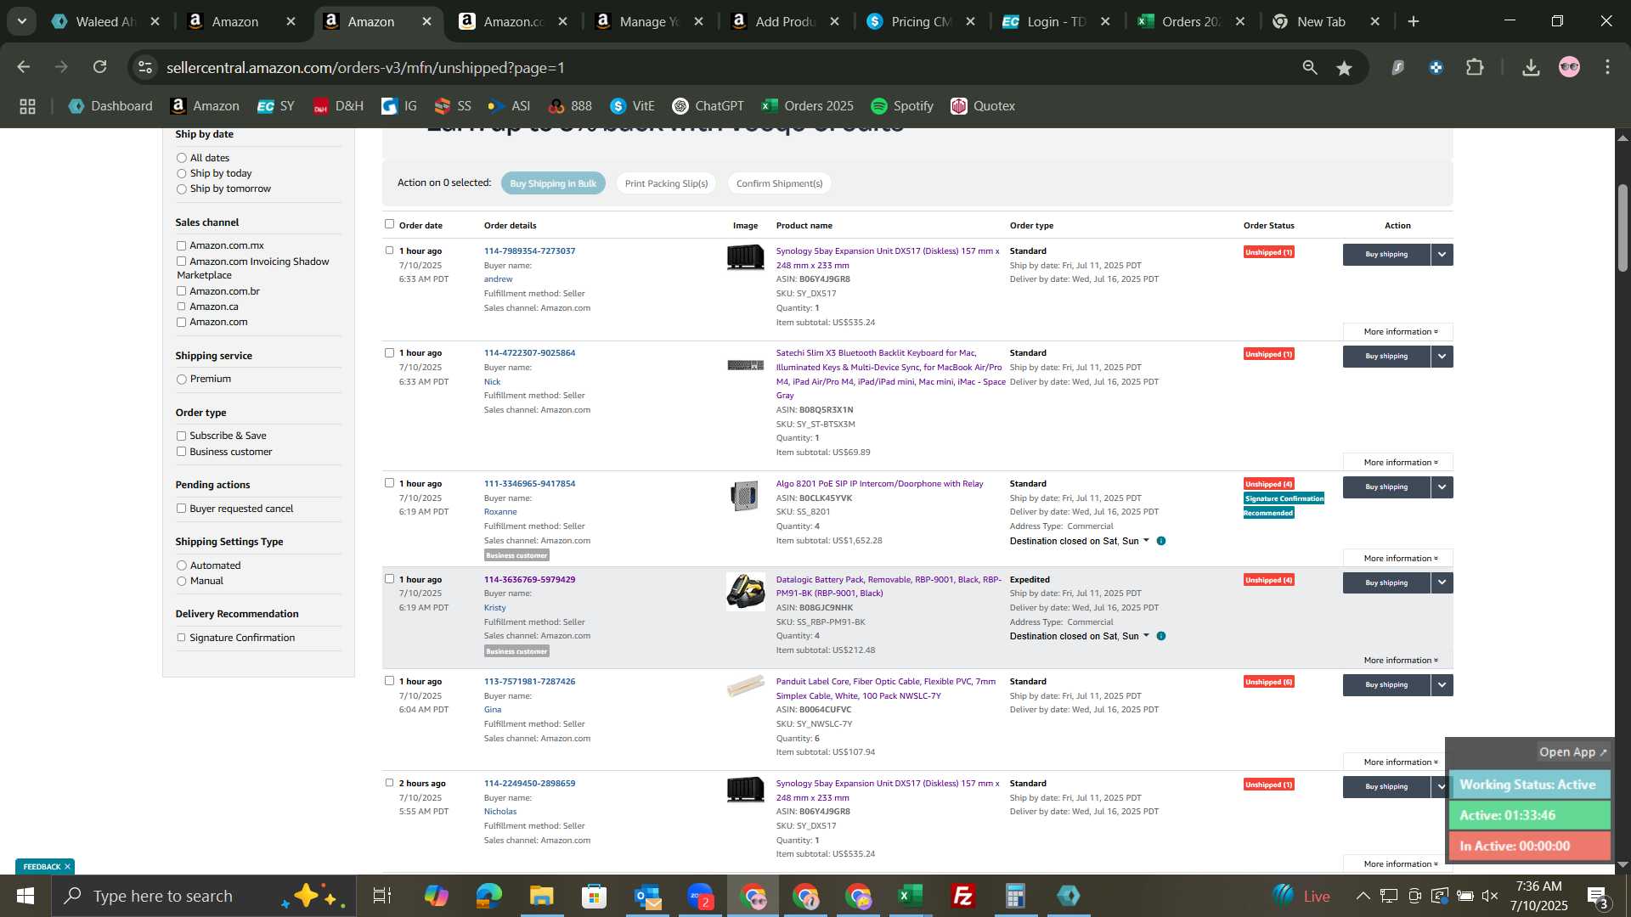Open the downloads icon in toolbar

pos(1531,67)
